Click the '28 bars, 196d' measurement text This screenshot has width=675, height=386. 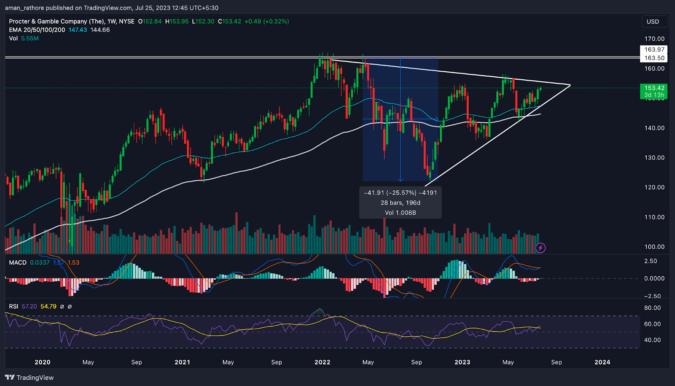point(400,203)
